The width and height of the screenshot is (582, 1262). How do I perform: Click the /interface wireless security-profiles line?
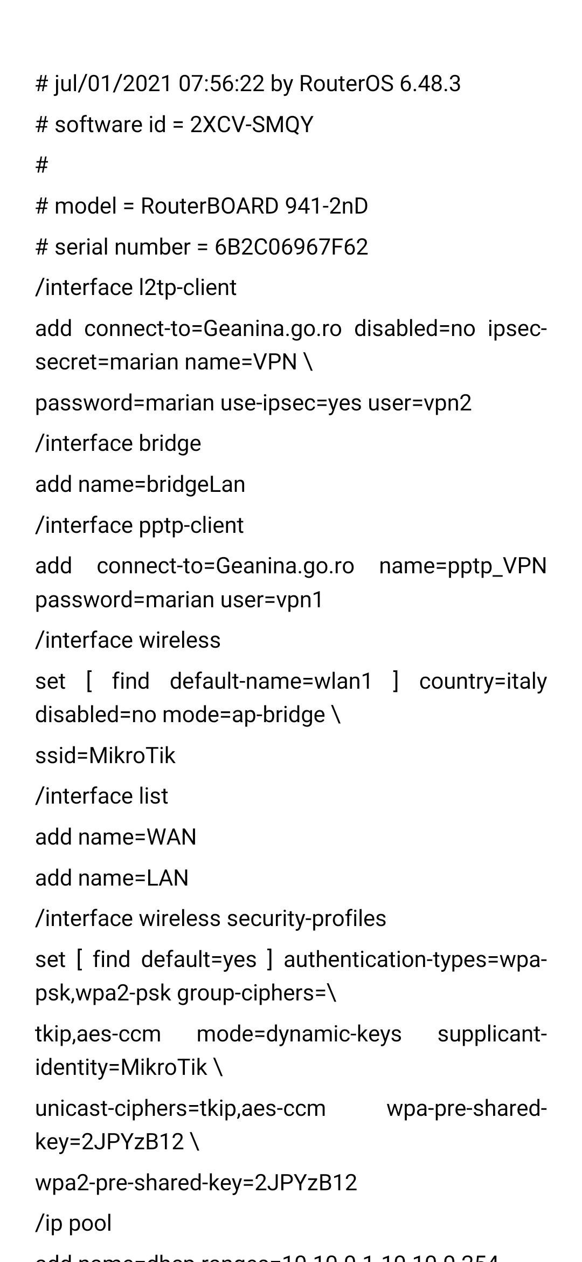point(211,918)
